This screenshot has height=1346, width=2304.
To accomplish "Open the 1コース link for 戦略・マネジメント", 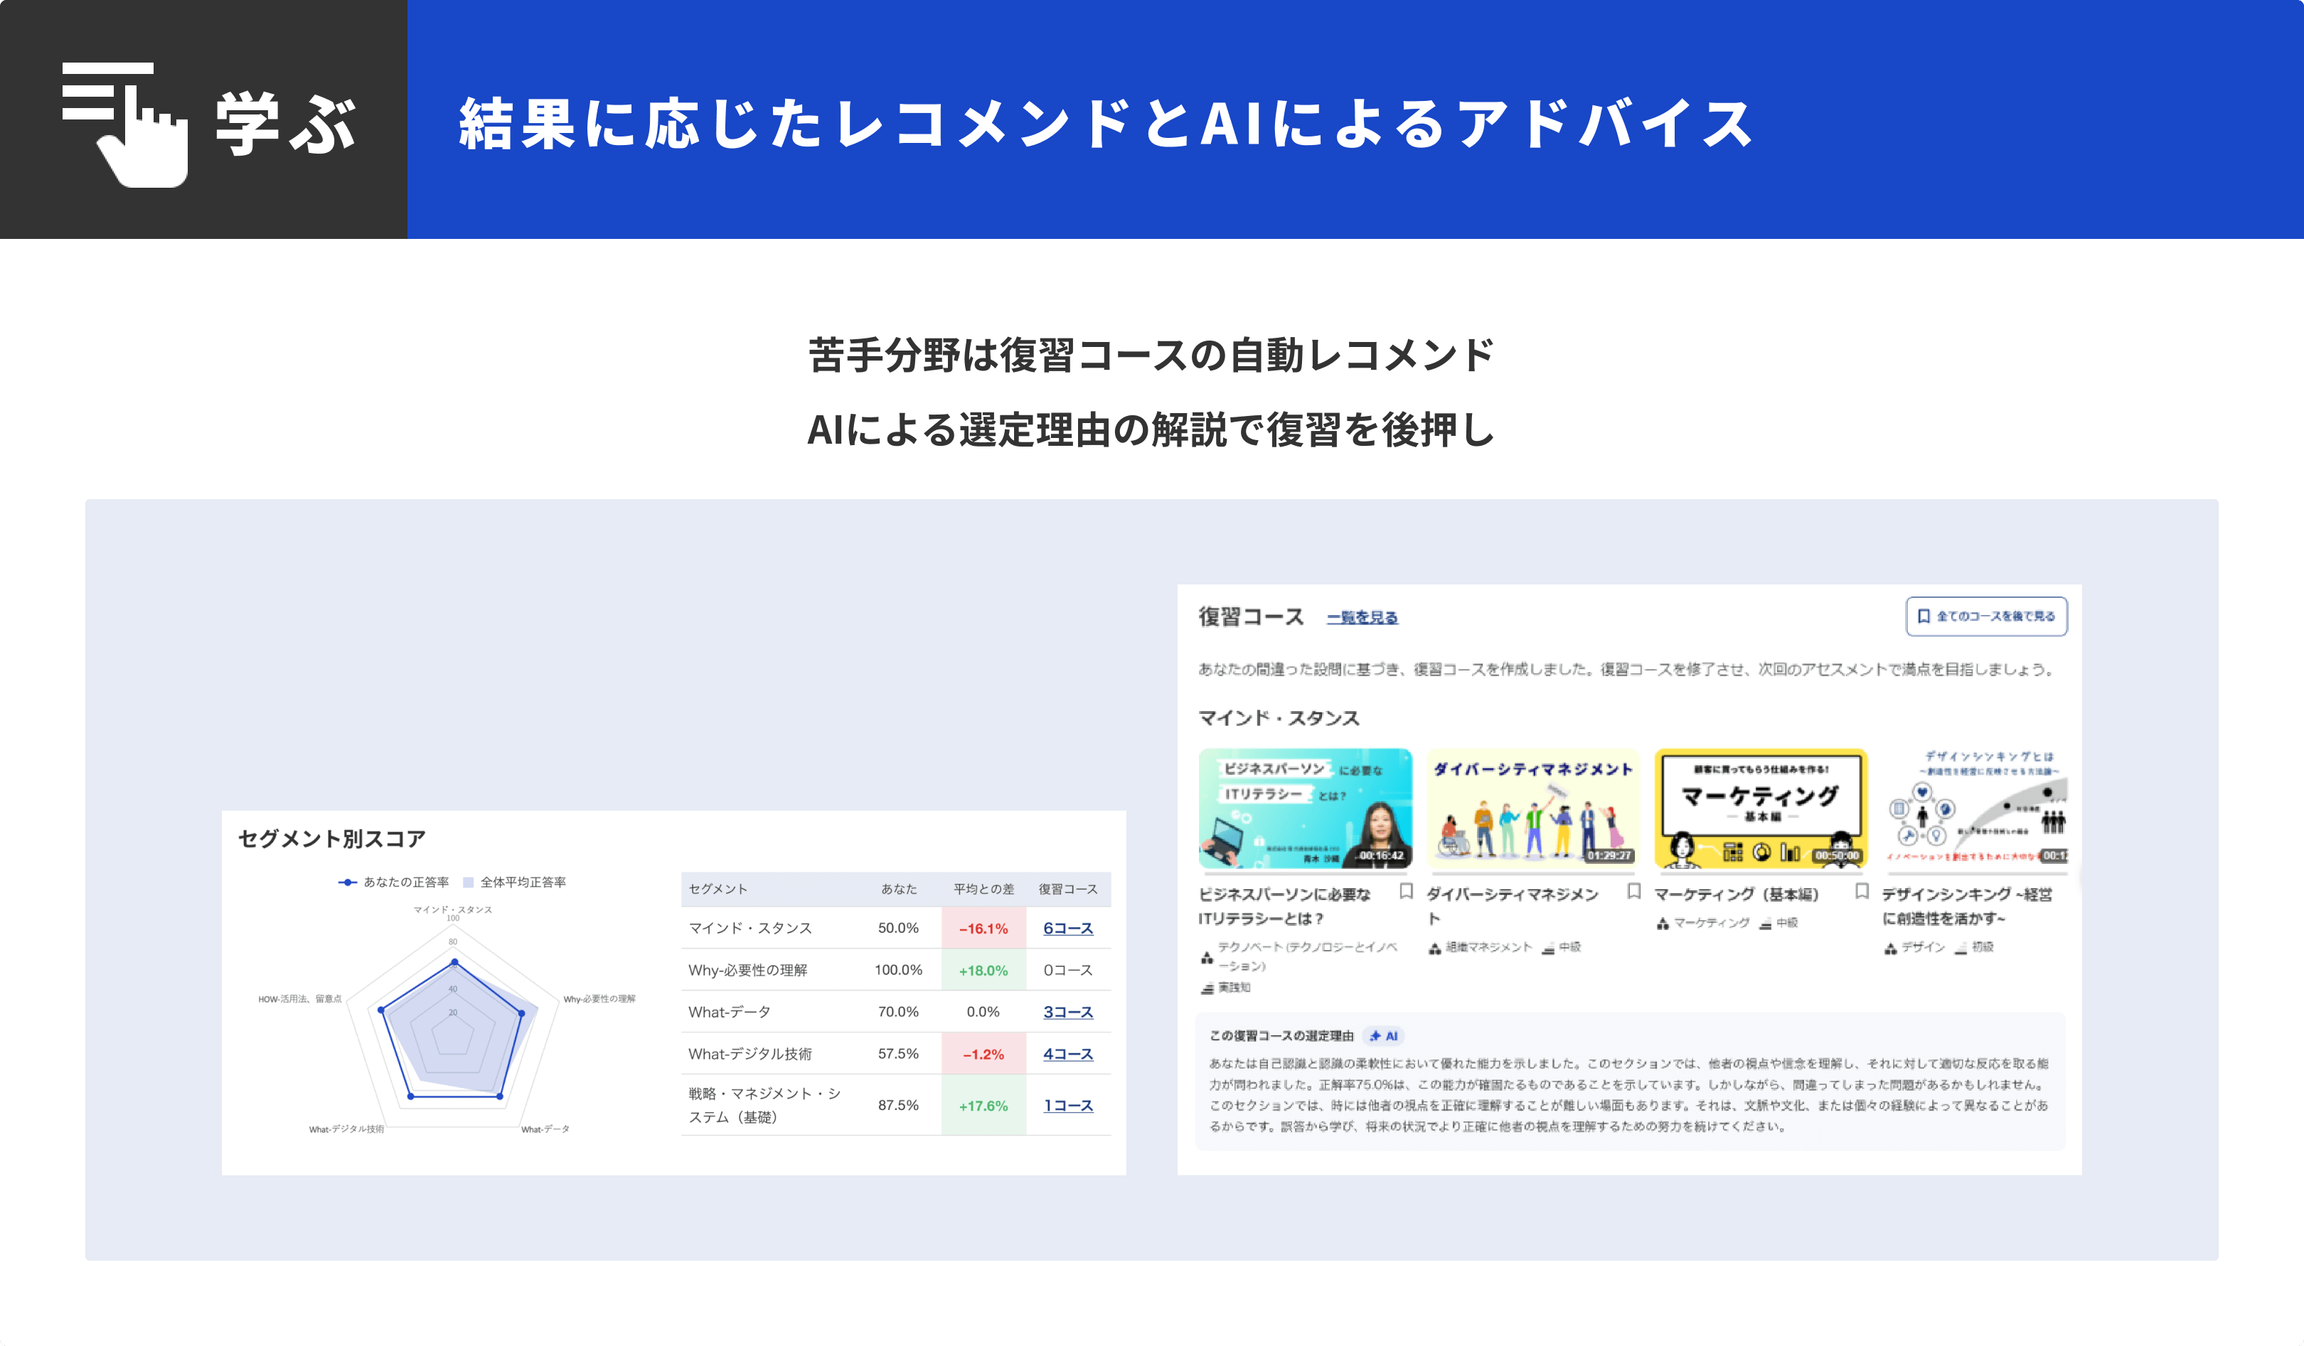I will (1068, 1106).
